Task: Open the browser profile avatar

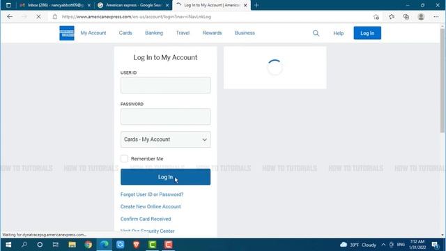Action: 421,17
